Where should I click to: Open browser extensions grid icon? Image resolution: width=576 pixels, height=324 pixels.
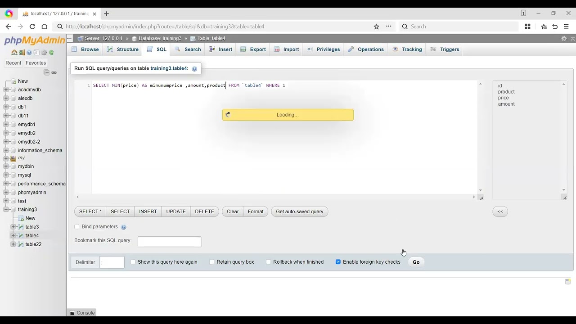[527, 27]
